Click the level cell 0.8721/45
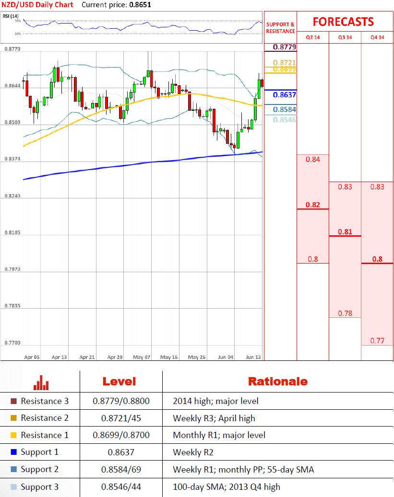394x497 pixels. coord(121,418)
